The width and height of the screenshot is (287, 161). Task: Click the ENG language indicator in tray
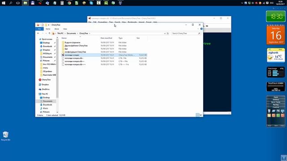tap(272, 3)
